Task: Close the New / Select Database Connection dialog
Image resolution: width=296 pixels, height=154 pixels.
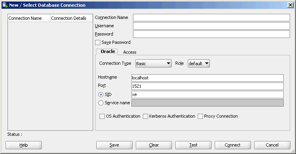Action: click(x=290, y=5)
